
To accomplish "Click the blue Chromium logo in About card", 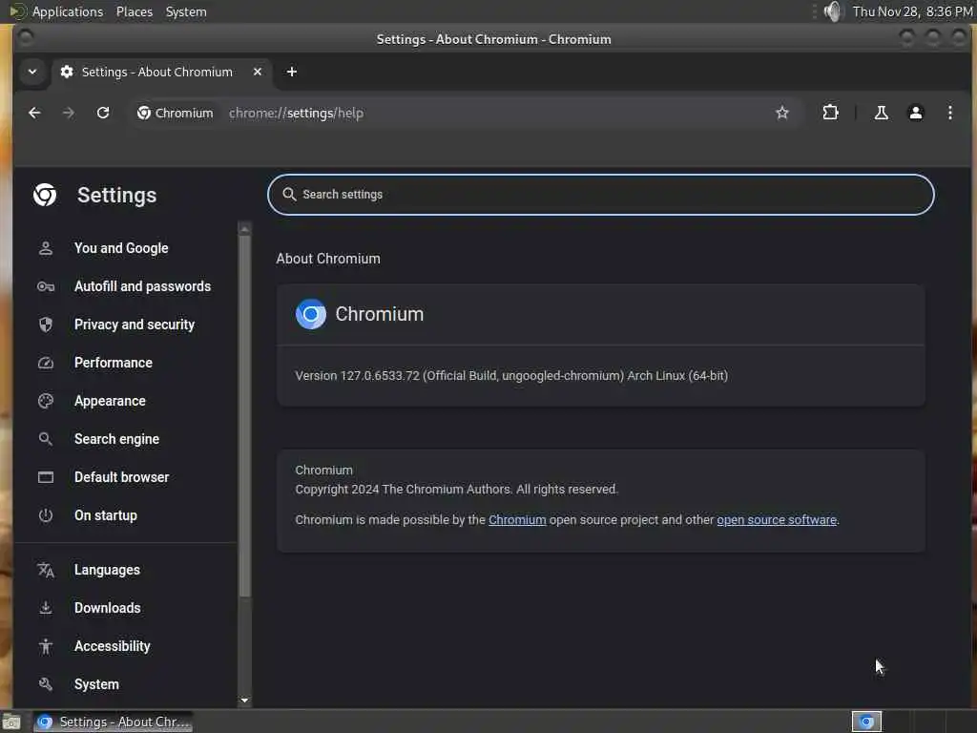I will point(310,314).
